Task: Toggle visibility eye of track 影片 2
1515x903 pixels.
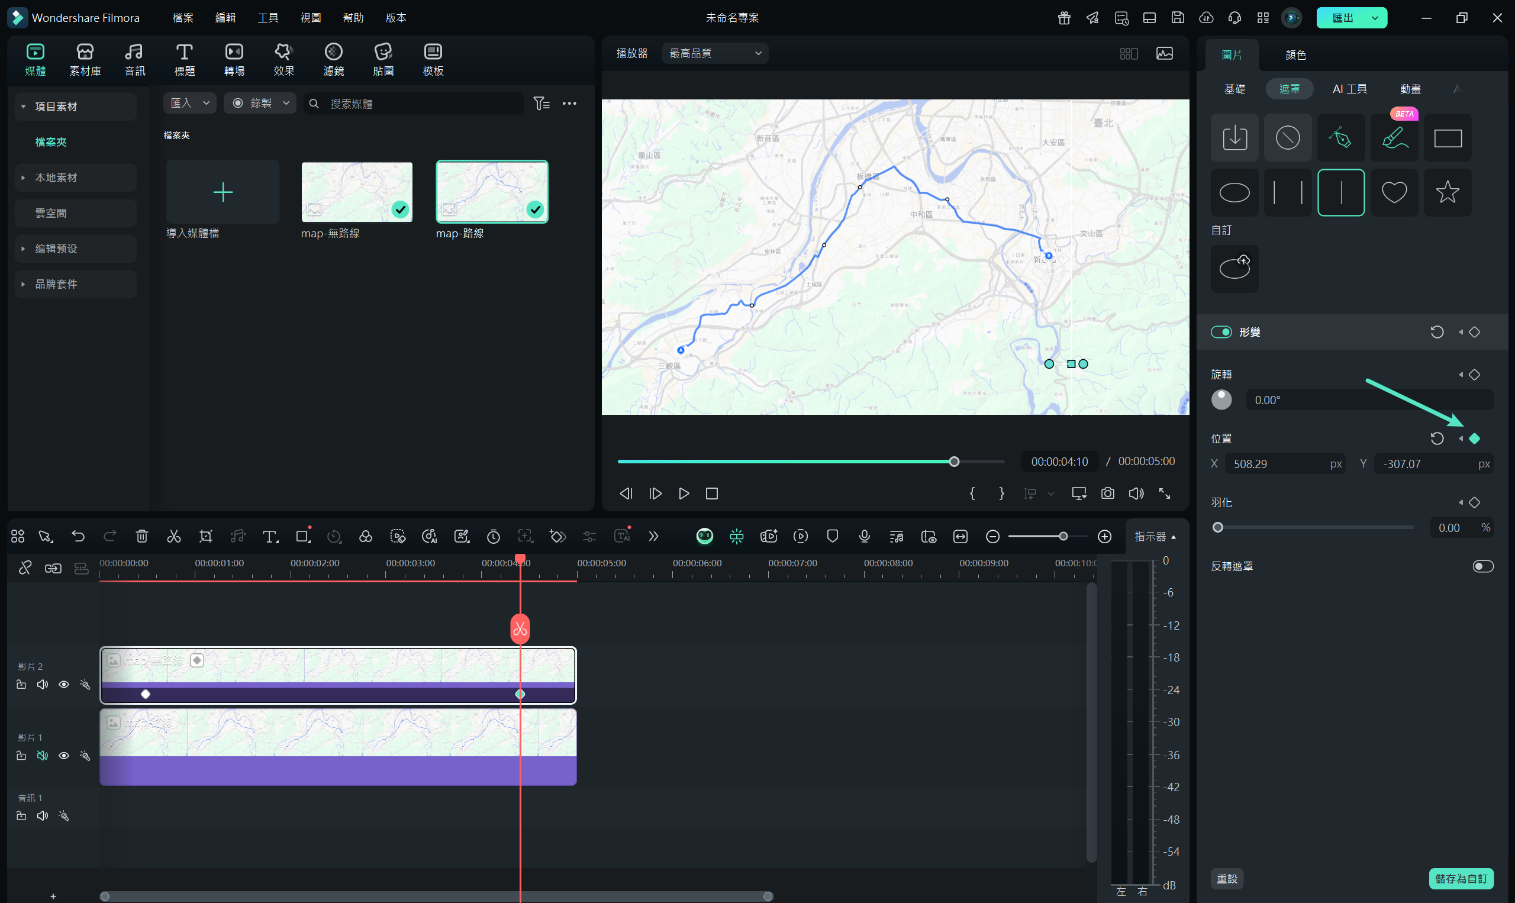Action: 63,685
